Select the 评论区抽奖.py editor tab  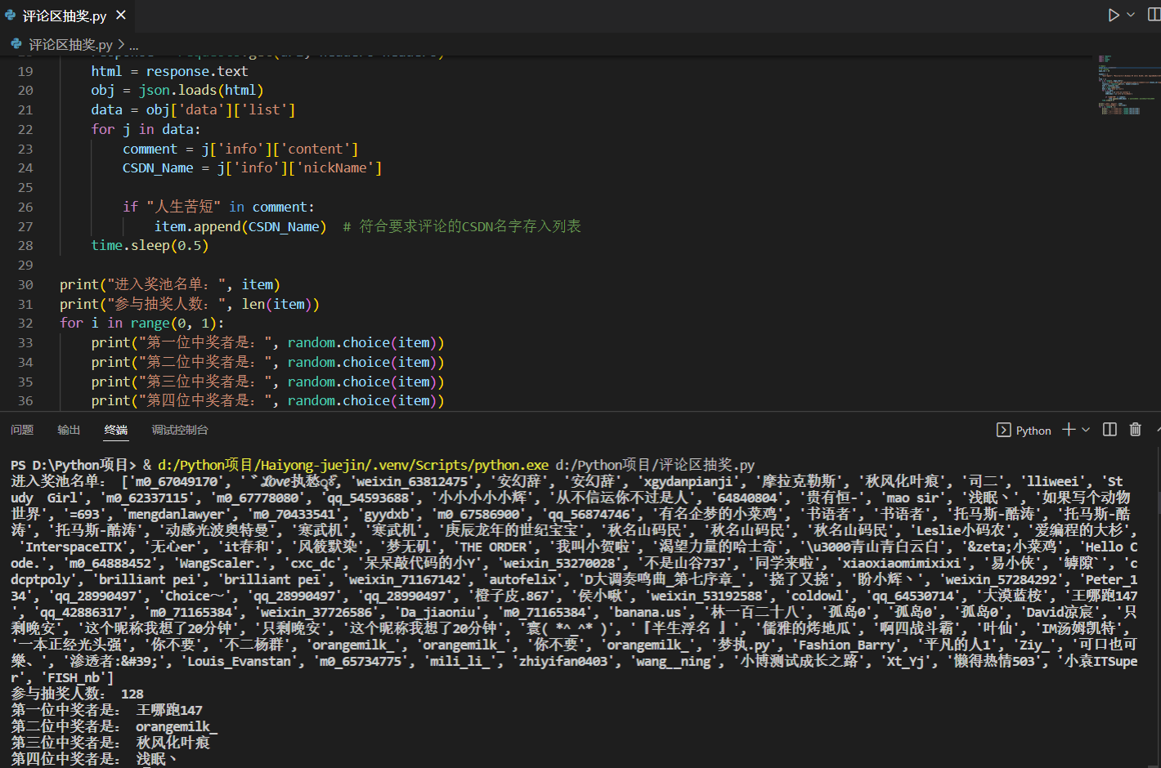tap(65, 16)
